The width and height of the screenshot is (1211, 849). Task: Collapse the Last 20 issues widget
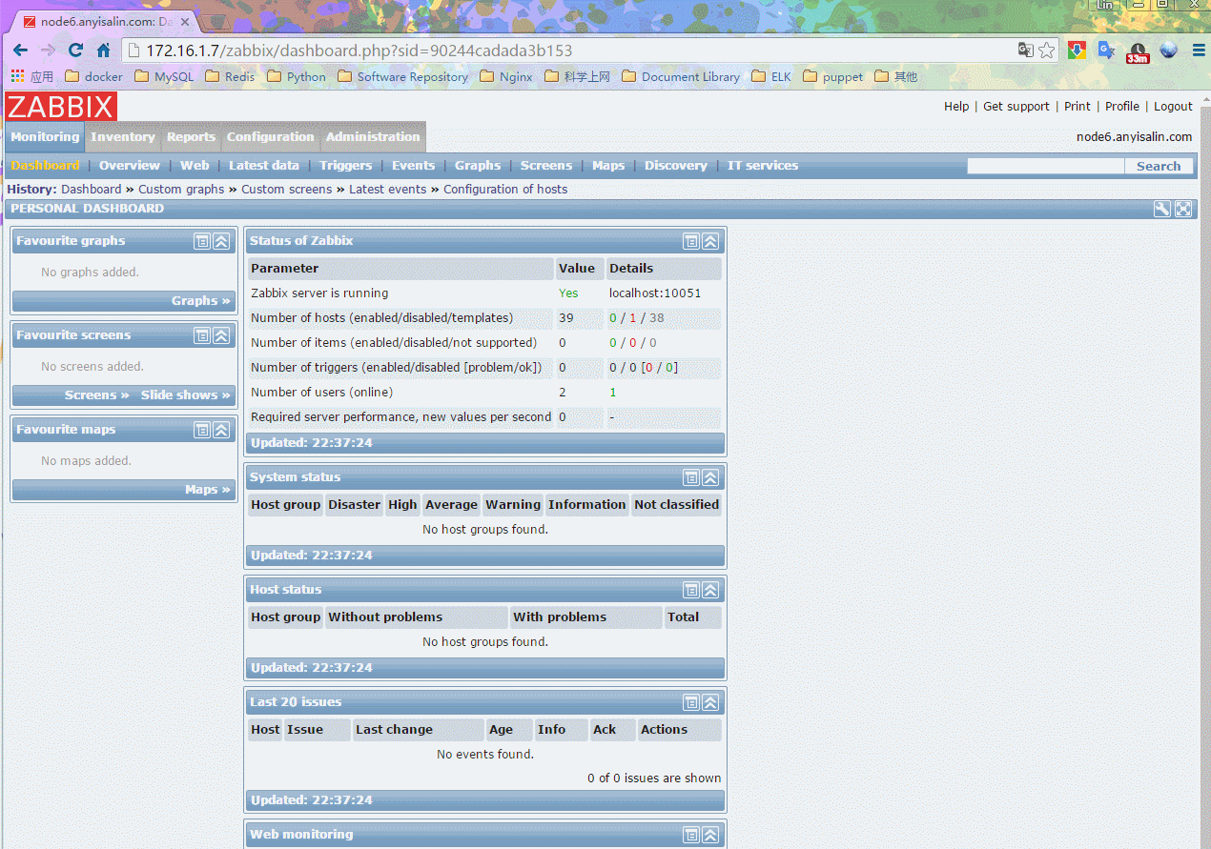point(710,702)
